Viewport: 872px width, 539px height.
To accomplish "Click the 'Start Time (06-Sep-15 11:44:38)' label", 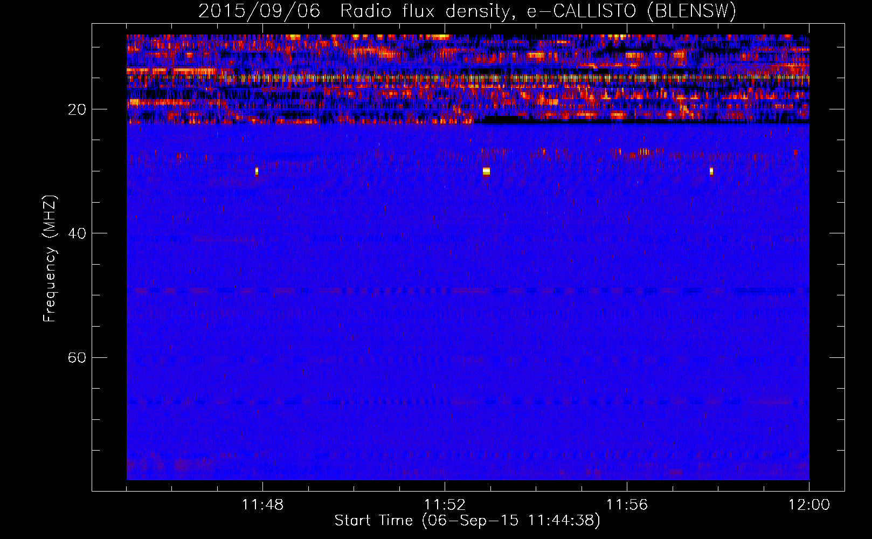I will 467,521.
